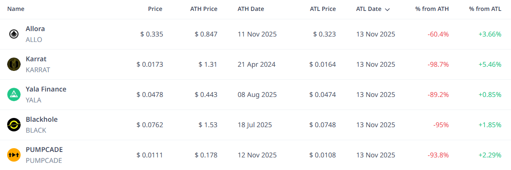Click the Yala Finance green logo icon

coord(14,94)
